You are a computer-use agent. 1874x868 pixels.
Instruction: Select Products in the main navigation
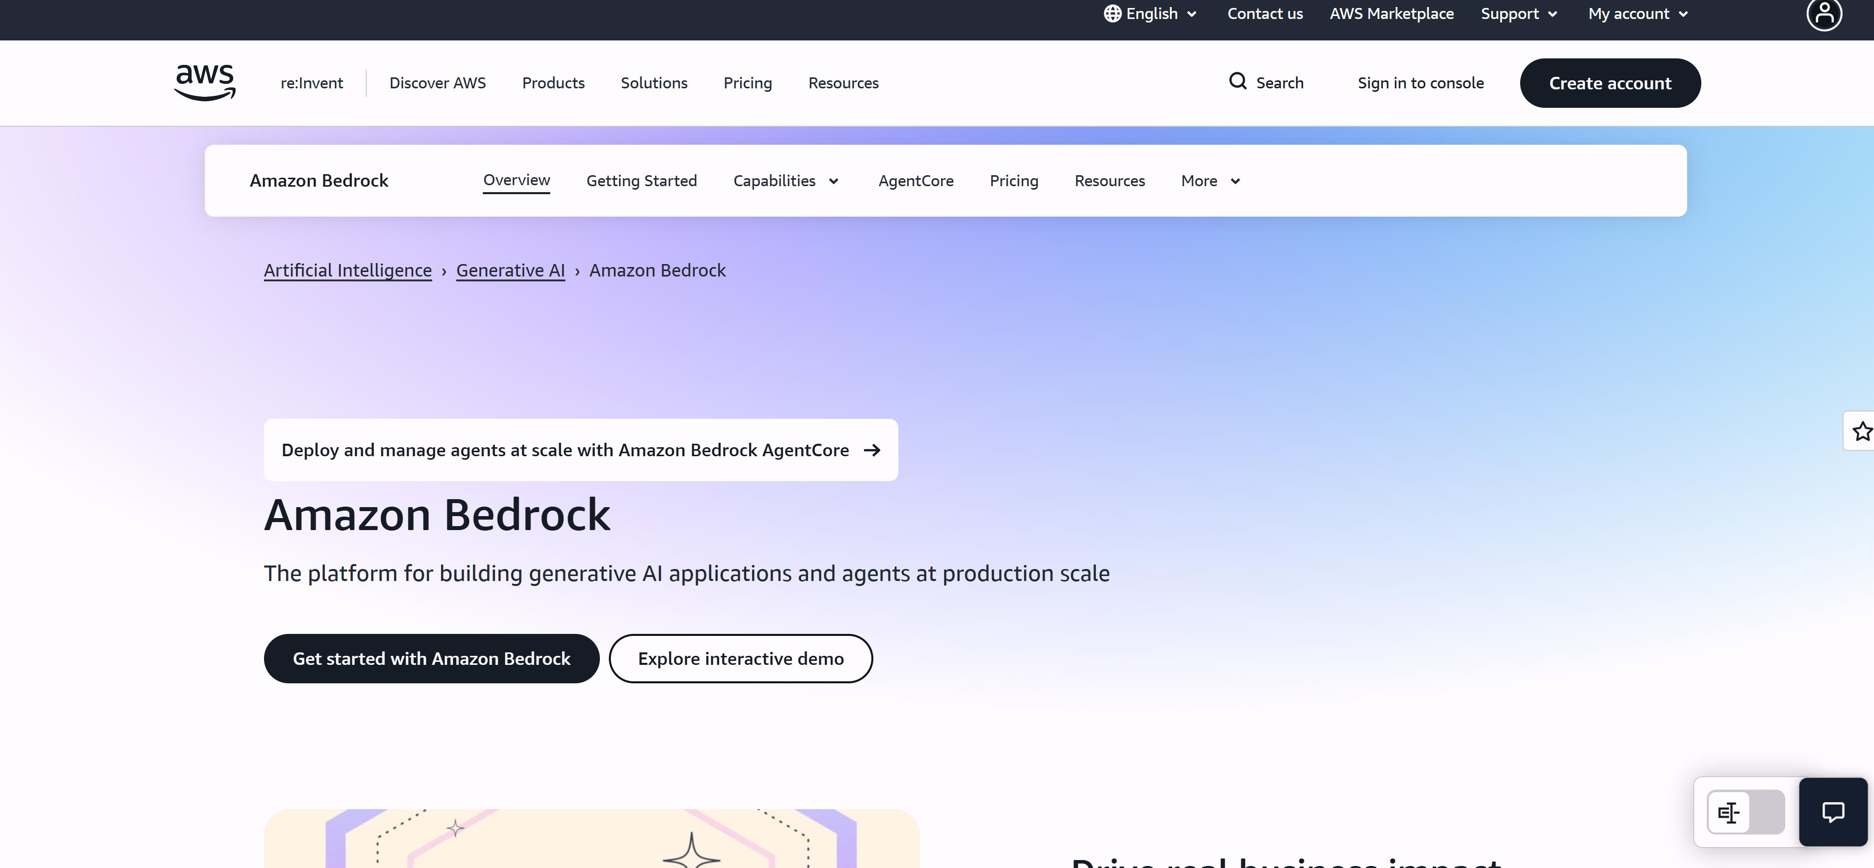553,82
